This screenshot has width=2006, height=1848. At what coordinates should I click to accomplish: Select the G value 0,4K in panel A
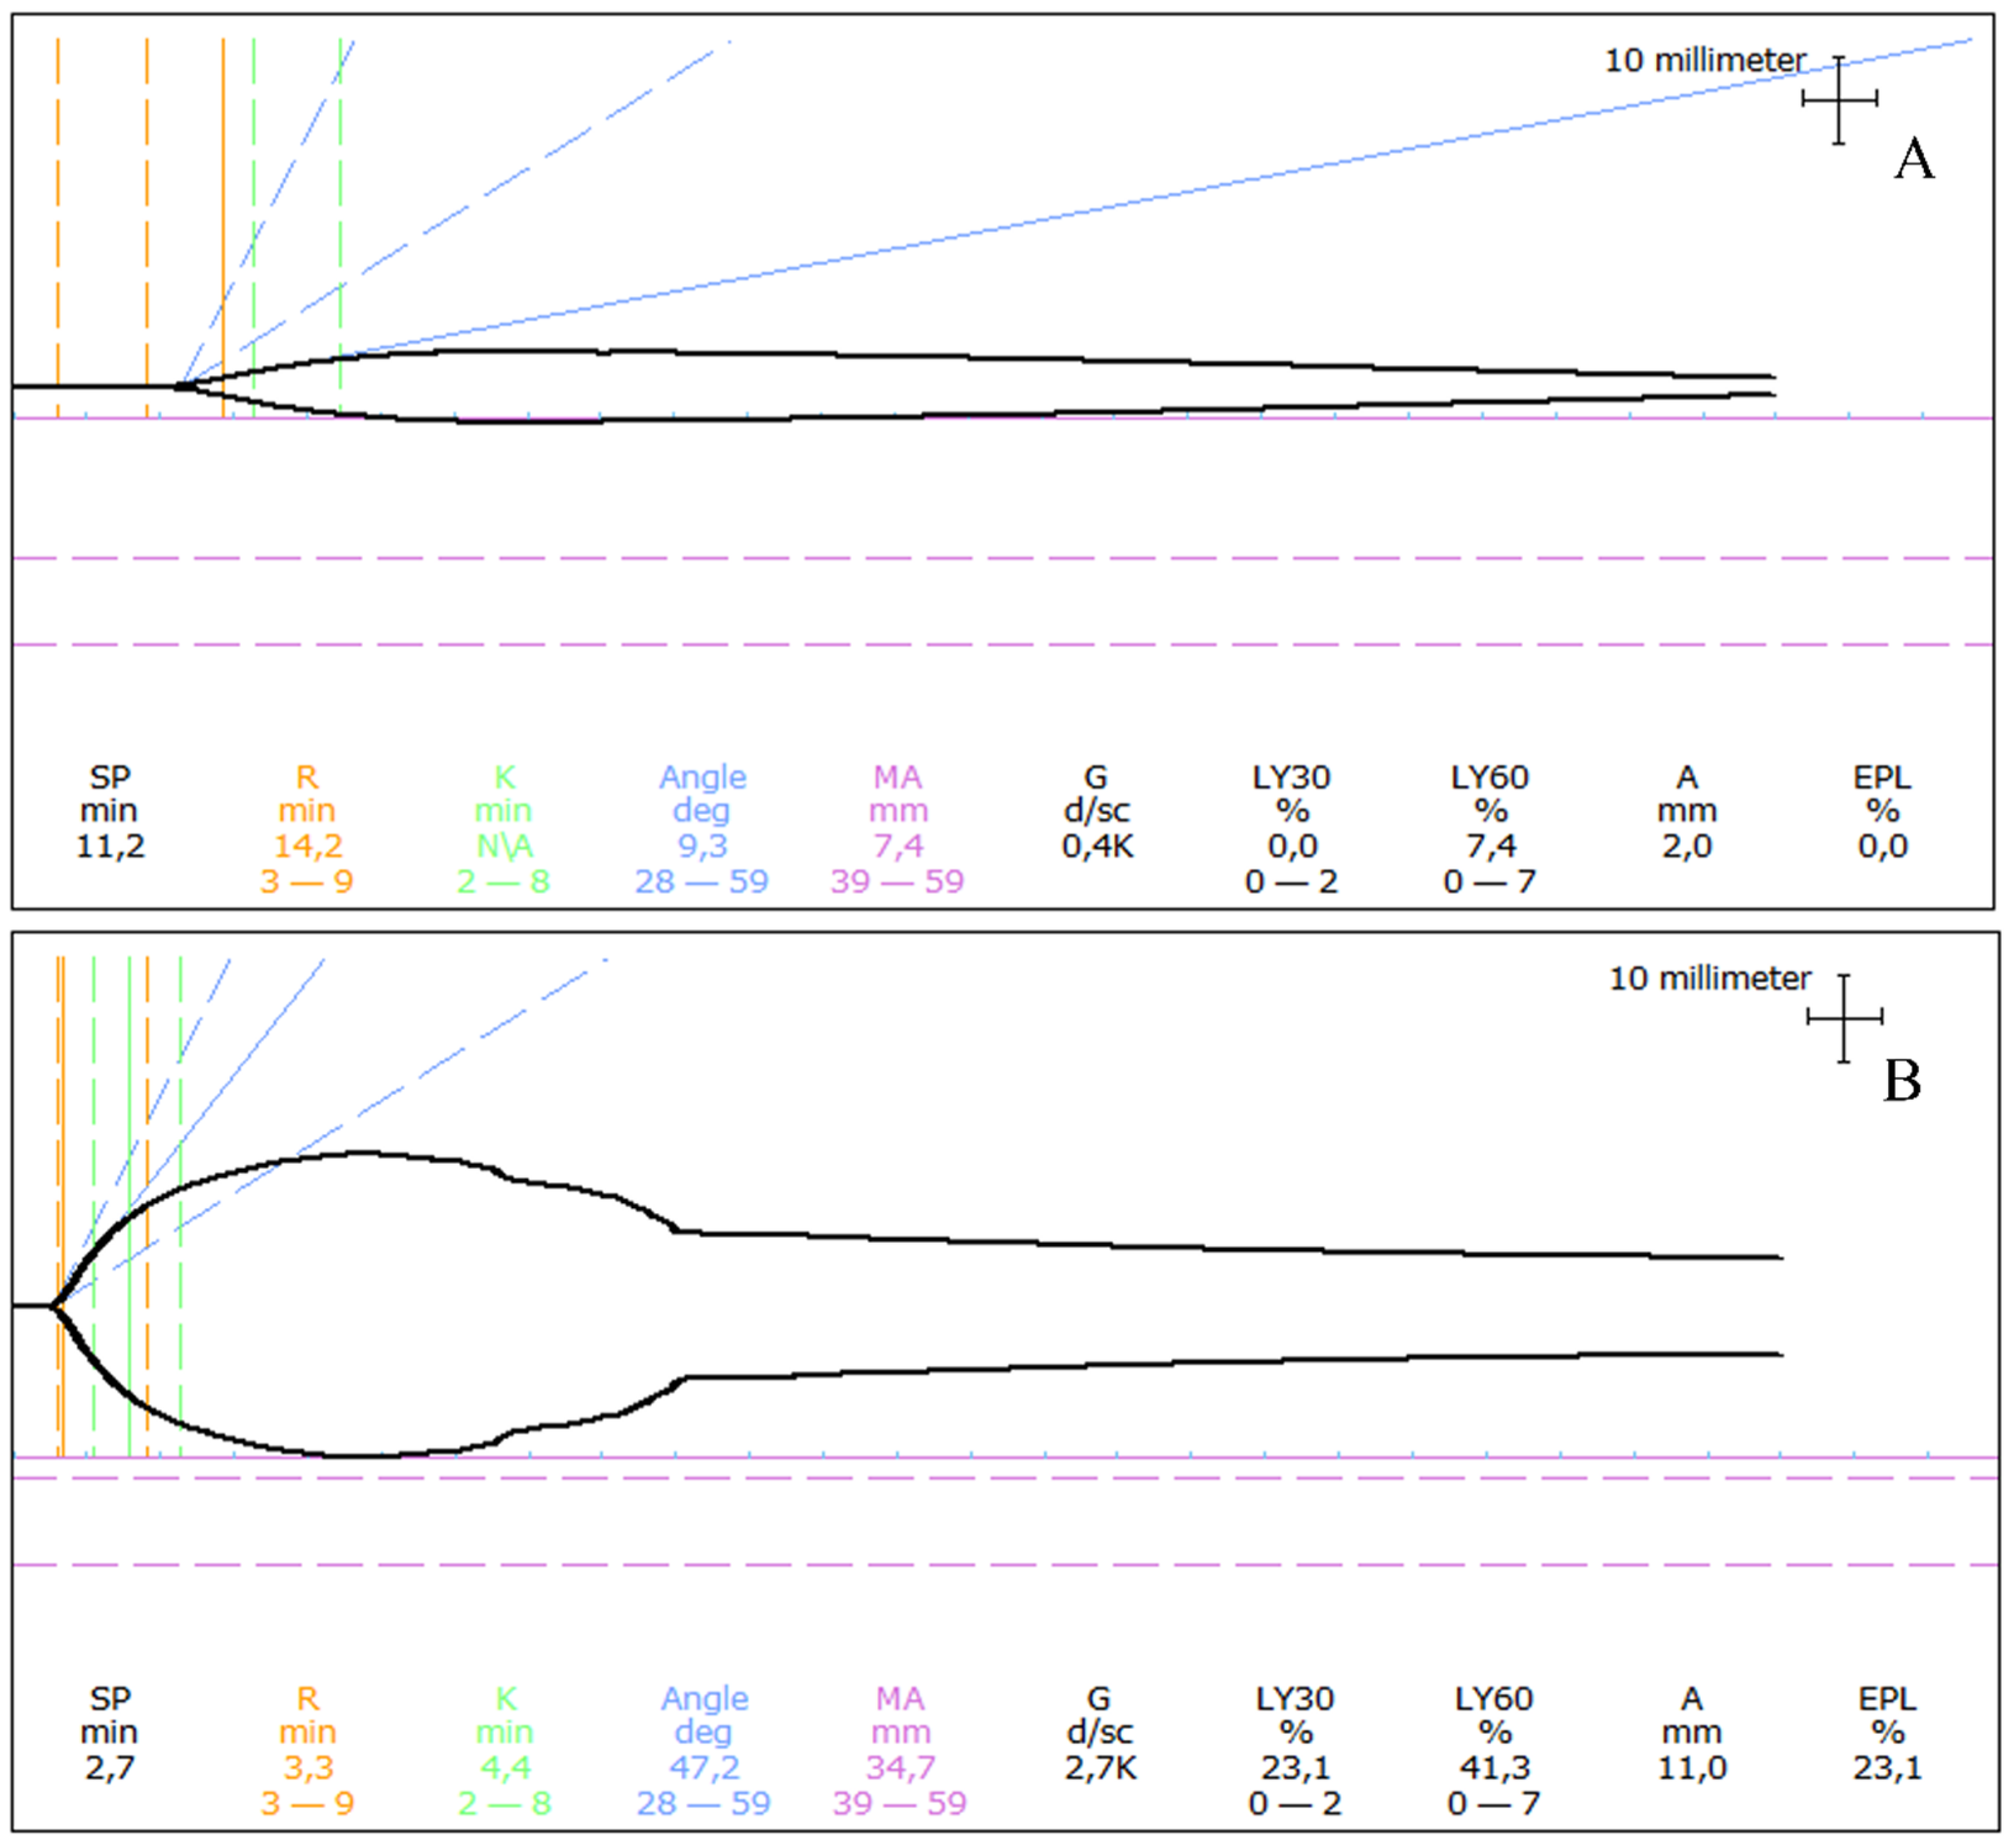tap(1097, 846)
